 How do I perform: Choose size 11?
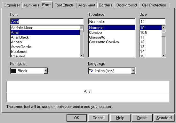point(151,37)
